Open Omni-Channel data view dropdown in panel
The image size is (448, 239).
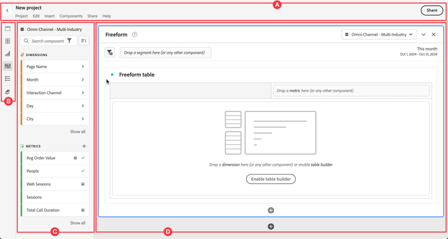coord(379,35)
